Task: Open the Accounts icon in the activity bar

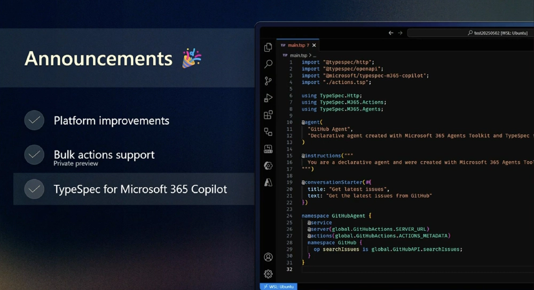Action: coord(268,257)
